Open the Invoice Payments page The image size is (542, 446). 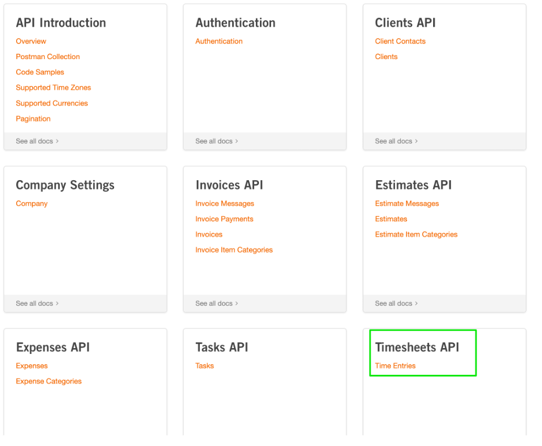[224, 219]
